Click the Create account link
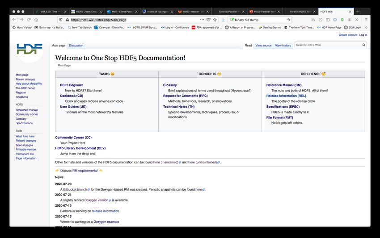The image size is (380, 238). click(x=348, y=35)
